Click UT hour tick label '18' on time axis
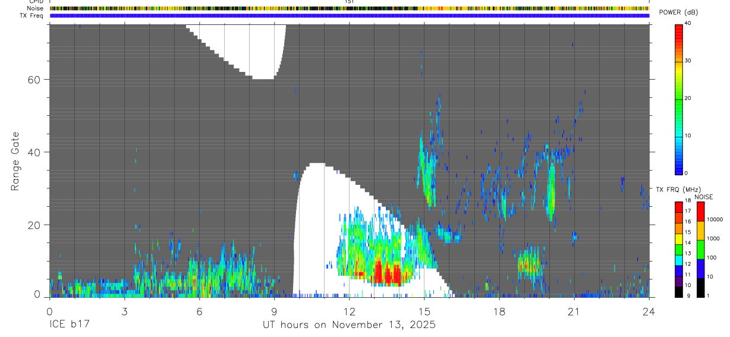Viewport: 730px width, 337px height. [499, 311]
